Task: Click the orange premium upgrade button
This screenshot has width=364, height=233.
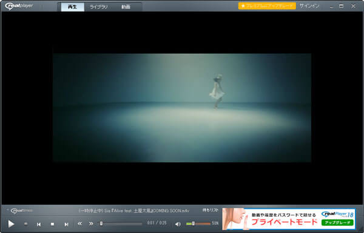Action: 267,6
